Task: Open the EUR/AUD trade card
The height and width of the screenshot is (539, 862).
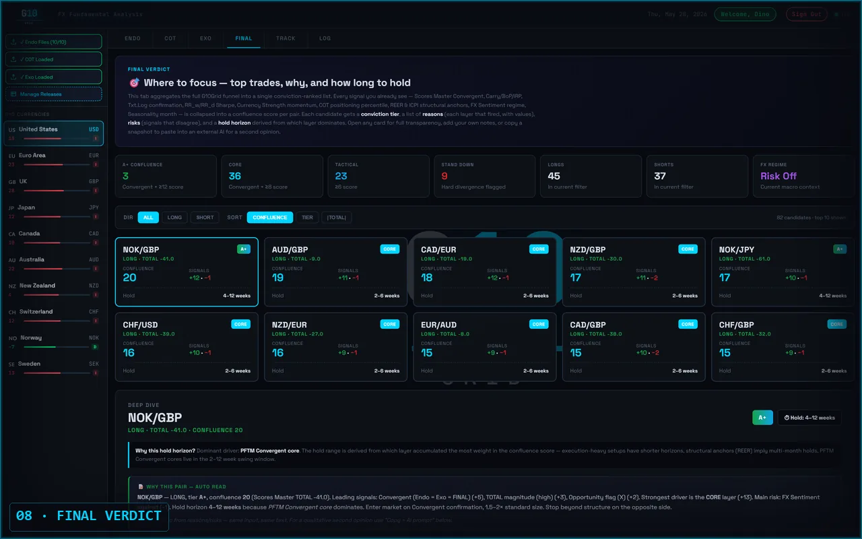Action: click(484, 346)
